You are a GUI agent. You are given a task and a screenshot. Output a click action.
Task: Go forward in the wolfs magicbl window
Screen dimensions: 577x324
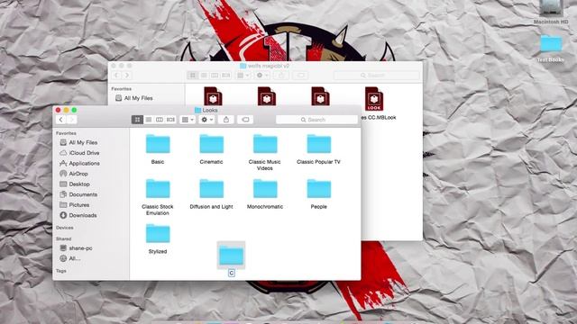(127, 76)
